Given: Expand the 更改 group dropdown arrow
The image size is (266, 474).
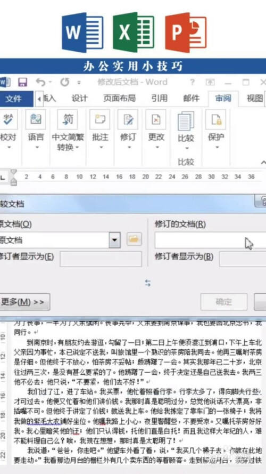Looking at the screenshot, I should pos(157,148).
